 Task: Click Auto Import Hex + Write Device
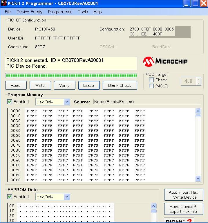tap(184, 195)
